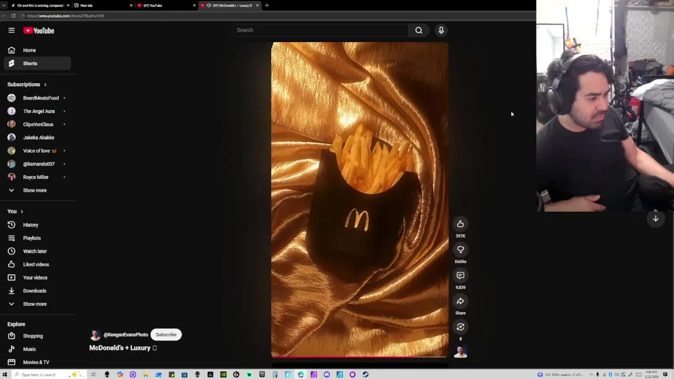
Task: Mute tab audio via speaker icon
Action: tap(209, 5)
